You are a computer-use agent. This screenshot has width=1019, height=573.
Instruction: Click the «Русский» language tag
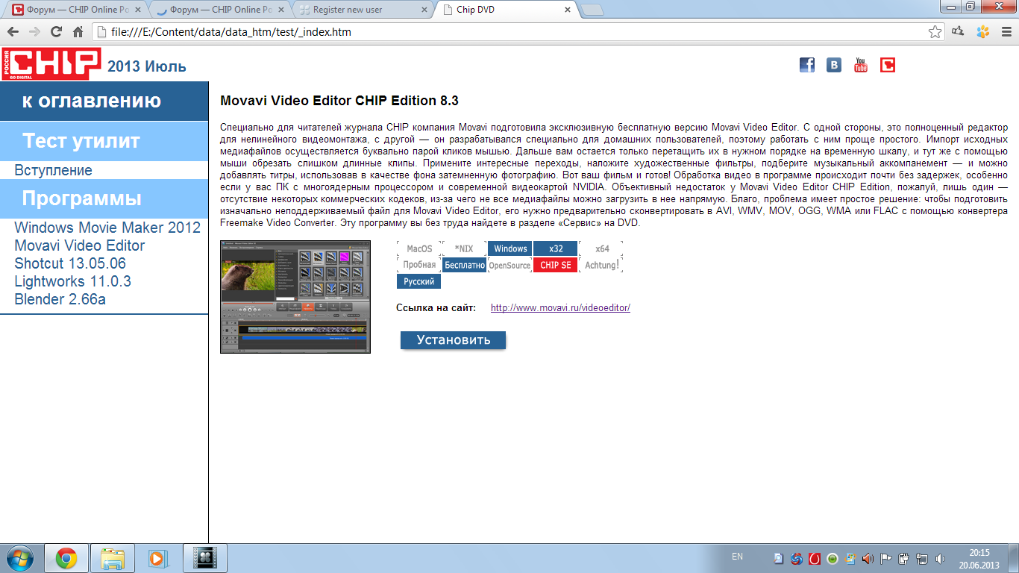coord(419,281)
